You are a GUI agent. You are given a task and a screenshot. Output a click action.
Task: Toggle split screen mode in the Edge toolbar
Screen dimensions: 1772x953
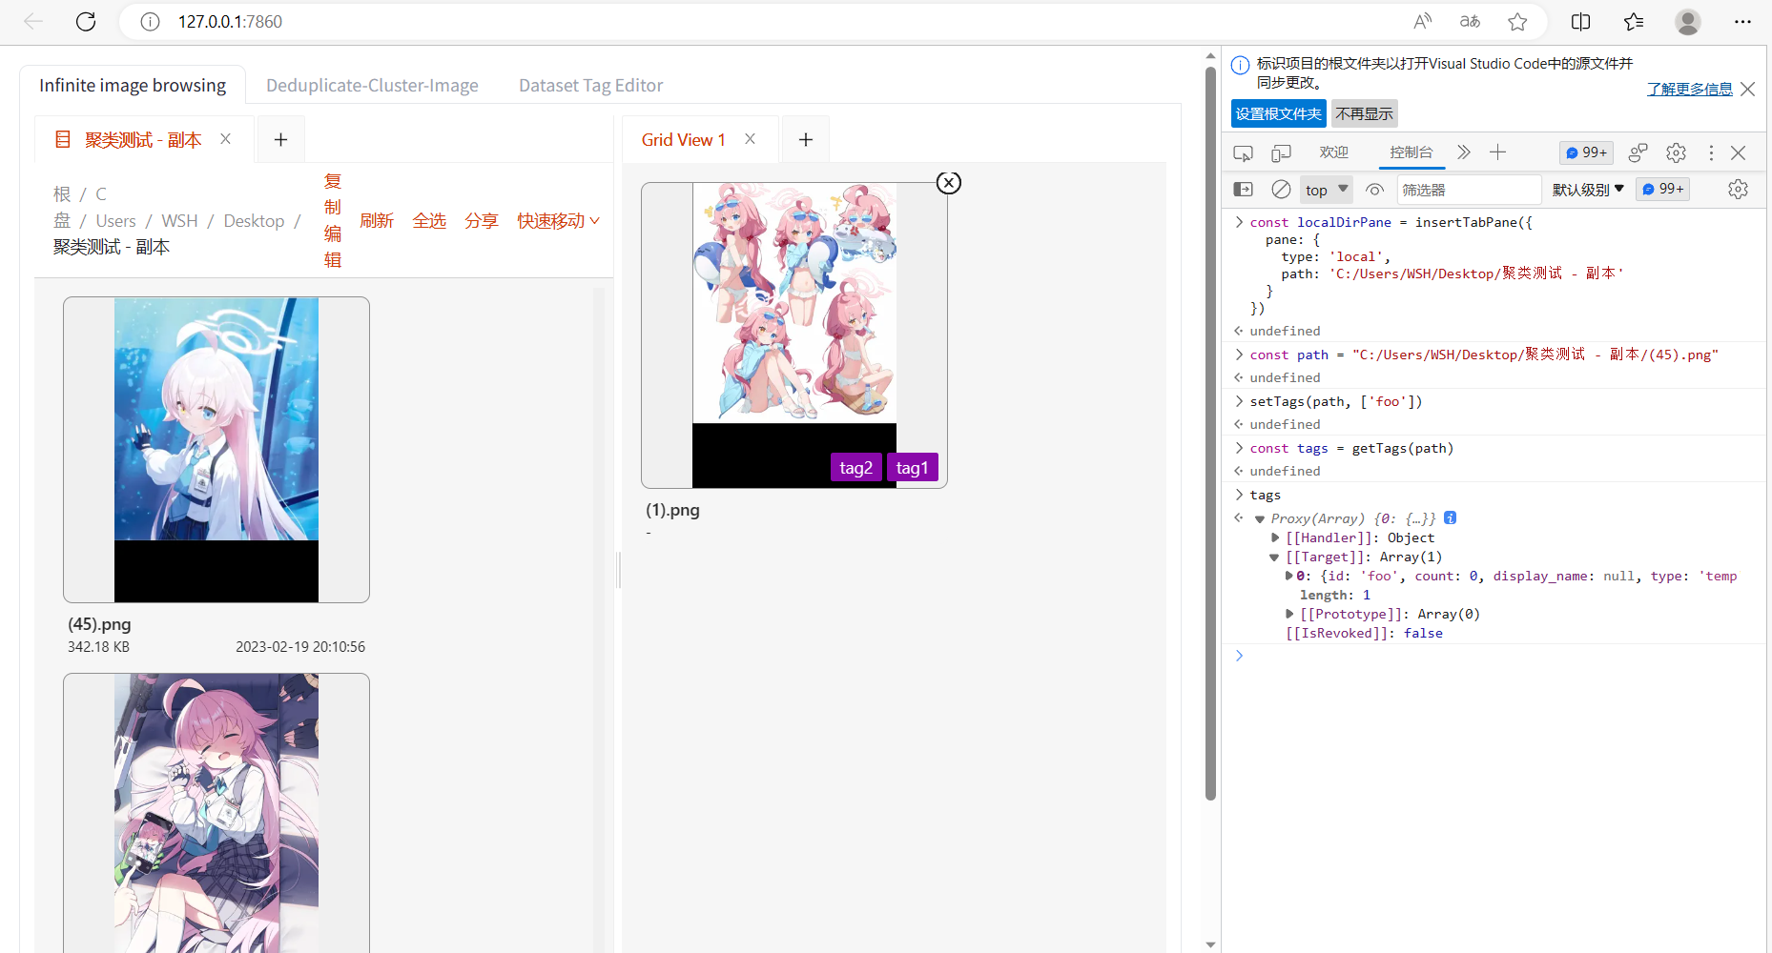[1580, 21]
